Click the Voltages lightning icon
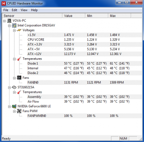The image size is (144, 142). 19,30
